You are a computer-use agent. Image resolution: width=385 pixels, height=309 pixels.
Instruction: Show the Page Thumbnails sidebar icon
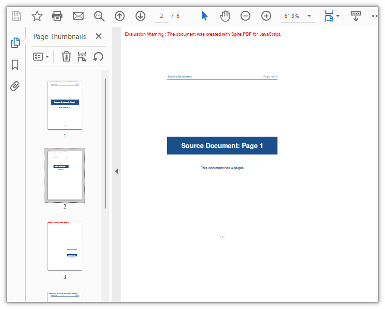15,43
